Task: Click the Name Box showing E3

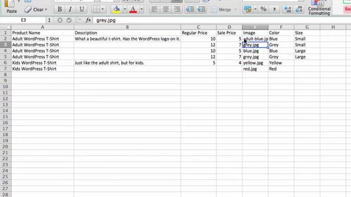Action: click(x=23, y=20)
